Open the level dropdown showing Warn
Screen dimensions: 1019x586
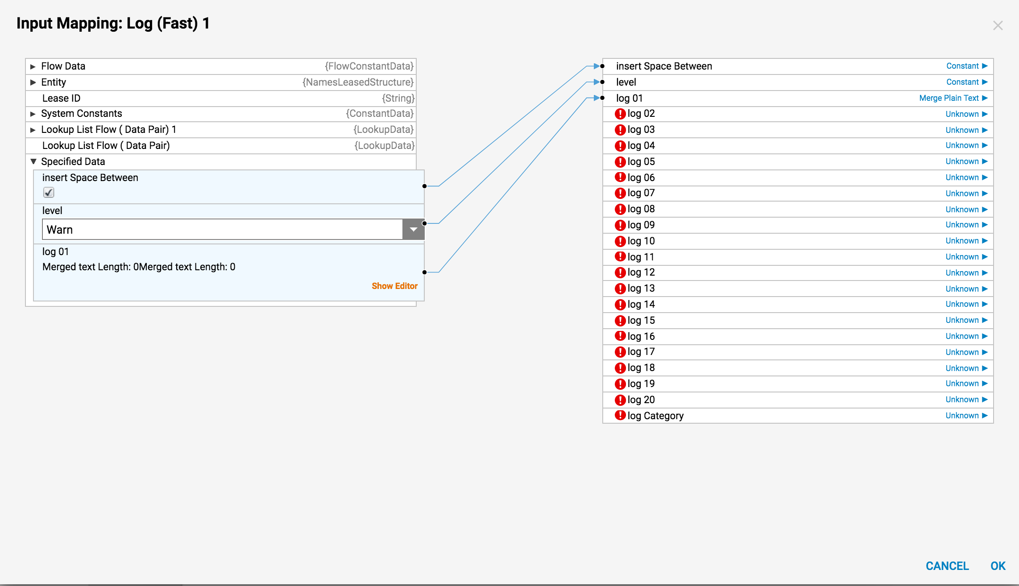(413, 229)
